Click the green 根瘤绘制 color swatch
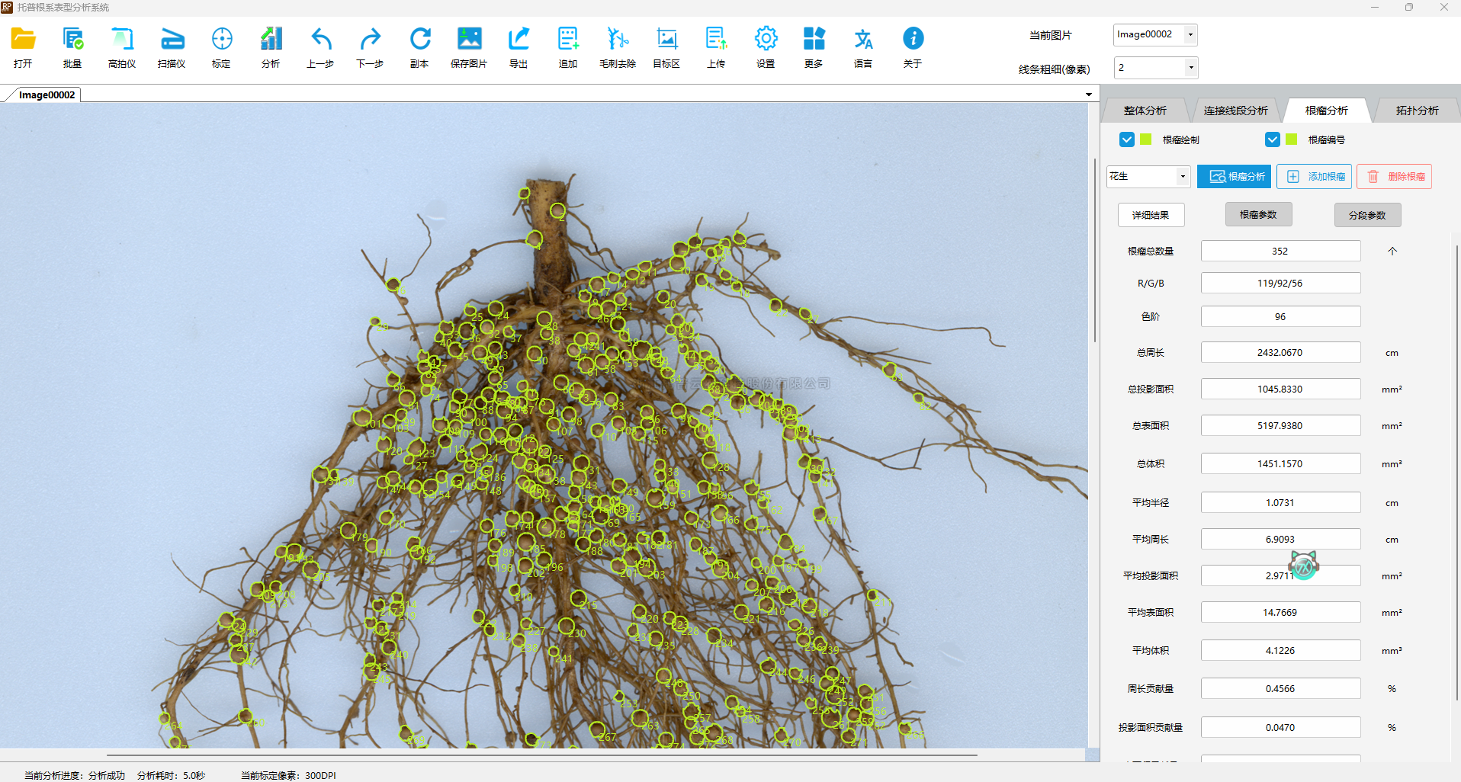Screen dimensions: 1461x782 tap(1145, 139)
